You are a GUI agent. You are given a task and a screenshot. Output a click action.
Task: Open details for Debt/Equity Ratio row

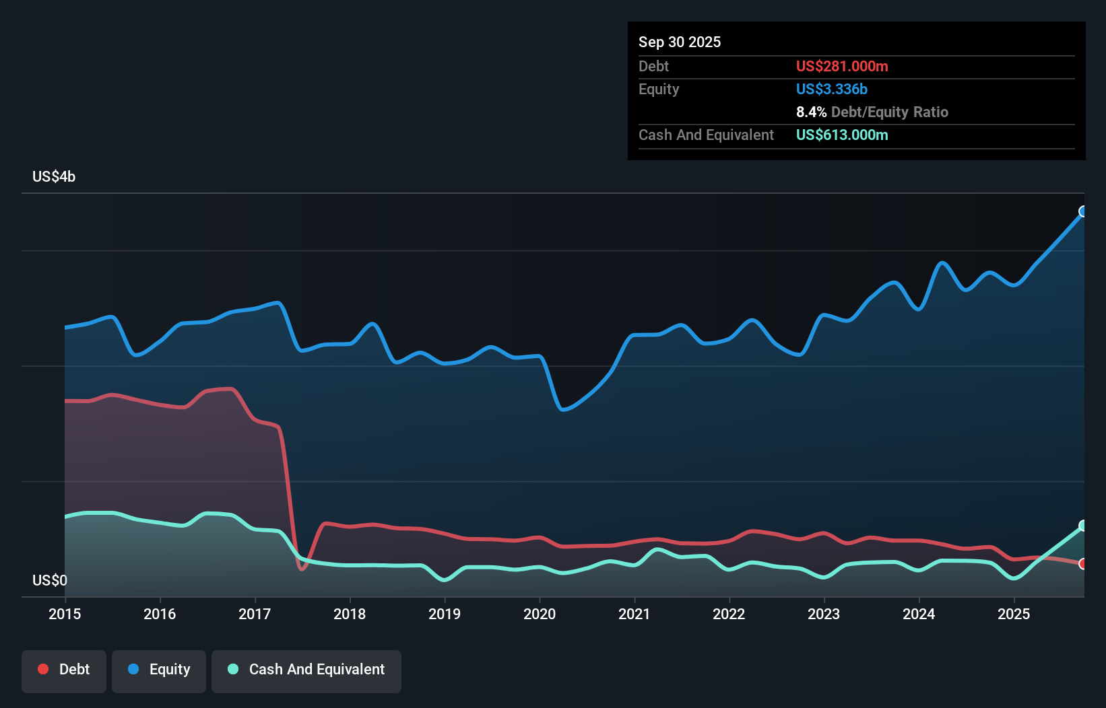pyautogui.click(x=872, y=112)
